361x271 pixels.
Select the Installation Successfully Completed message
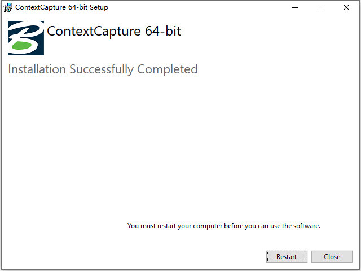coord(103,69)
